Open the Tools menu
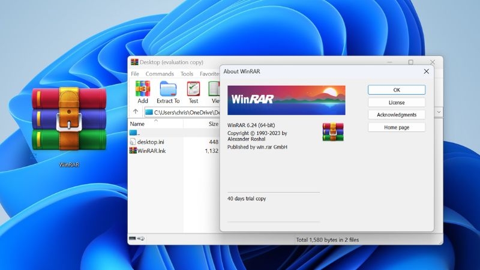Image resolution: width=480 pixels, height=270 pixels. point(187,74)
